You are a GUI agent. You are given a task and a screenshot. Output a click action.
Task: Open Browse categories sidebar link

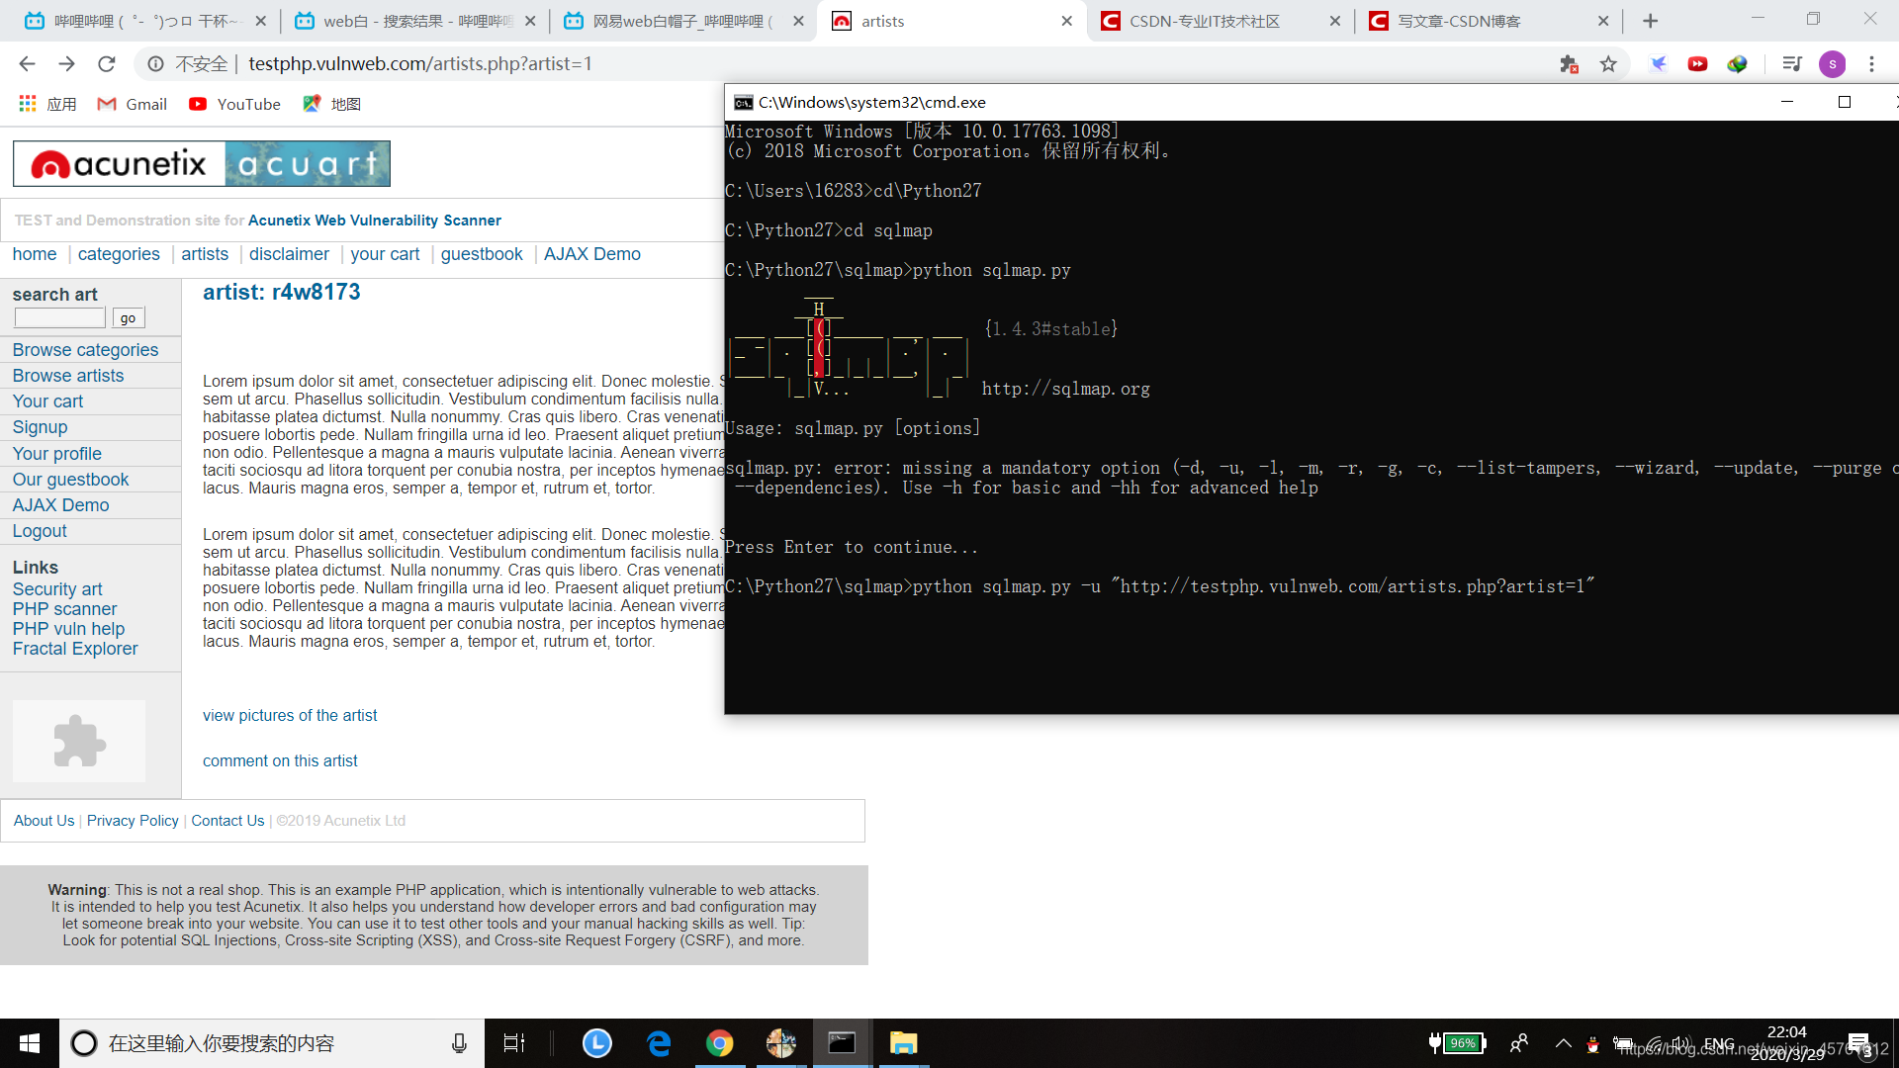coord(85,350)
